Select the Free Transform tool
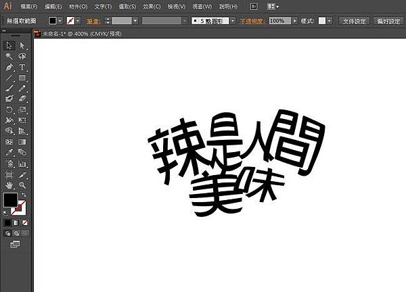Viewport: 406px width, 292px height. click(x=22, y=120)
